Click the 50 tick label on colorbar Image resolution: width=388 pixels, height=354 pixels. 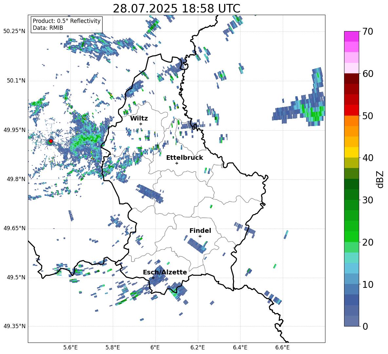pyautogui.click(x=368, y=116)
